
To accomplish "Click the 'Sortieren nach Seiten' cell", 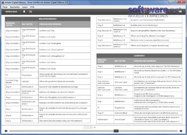I will pos(65,62).
